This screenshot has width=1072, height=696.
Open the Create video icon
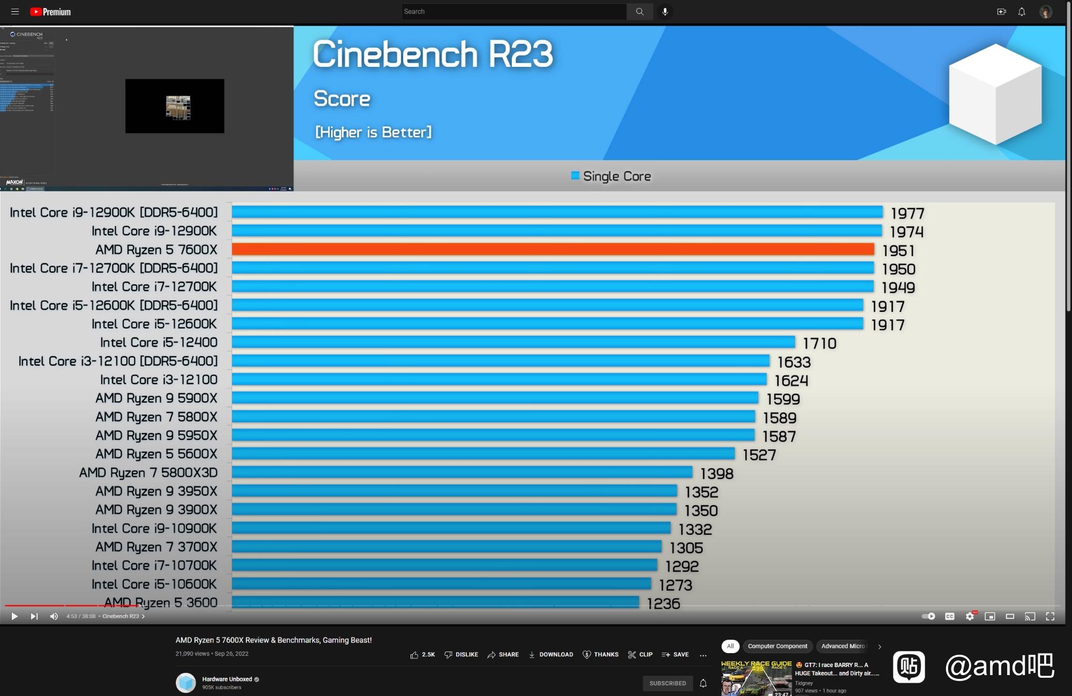pyautogui.click(x=1001, y=11)
